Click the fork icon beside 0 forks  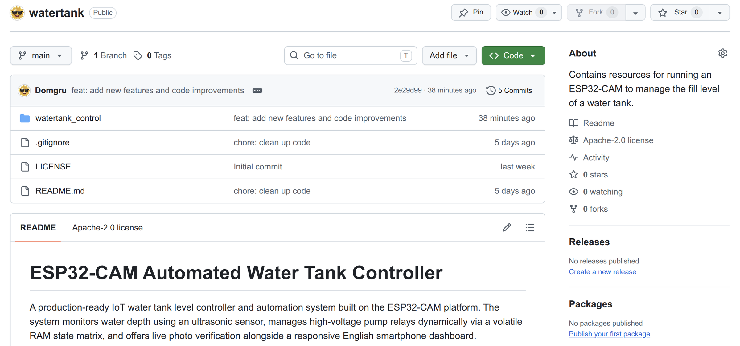574,209
